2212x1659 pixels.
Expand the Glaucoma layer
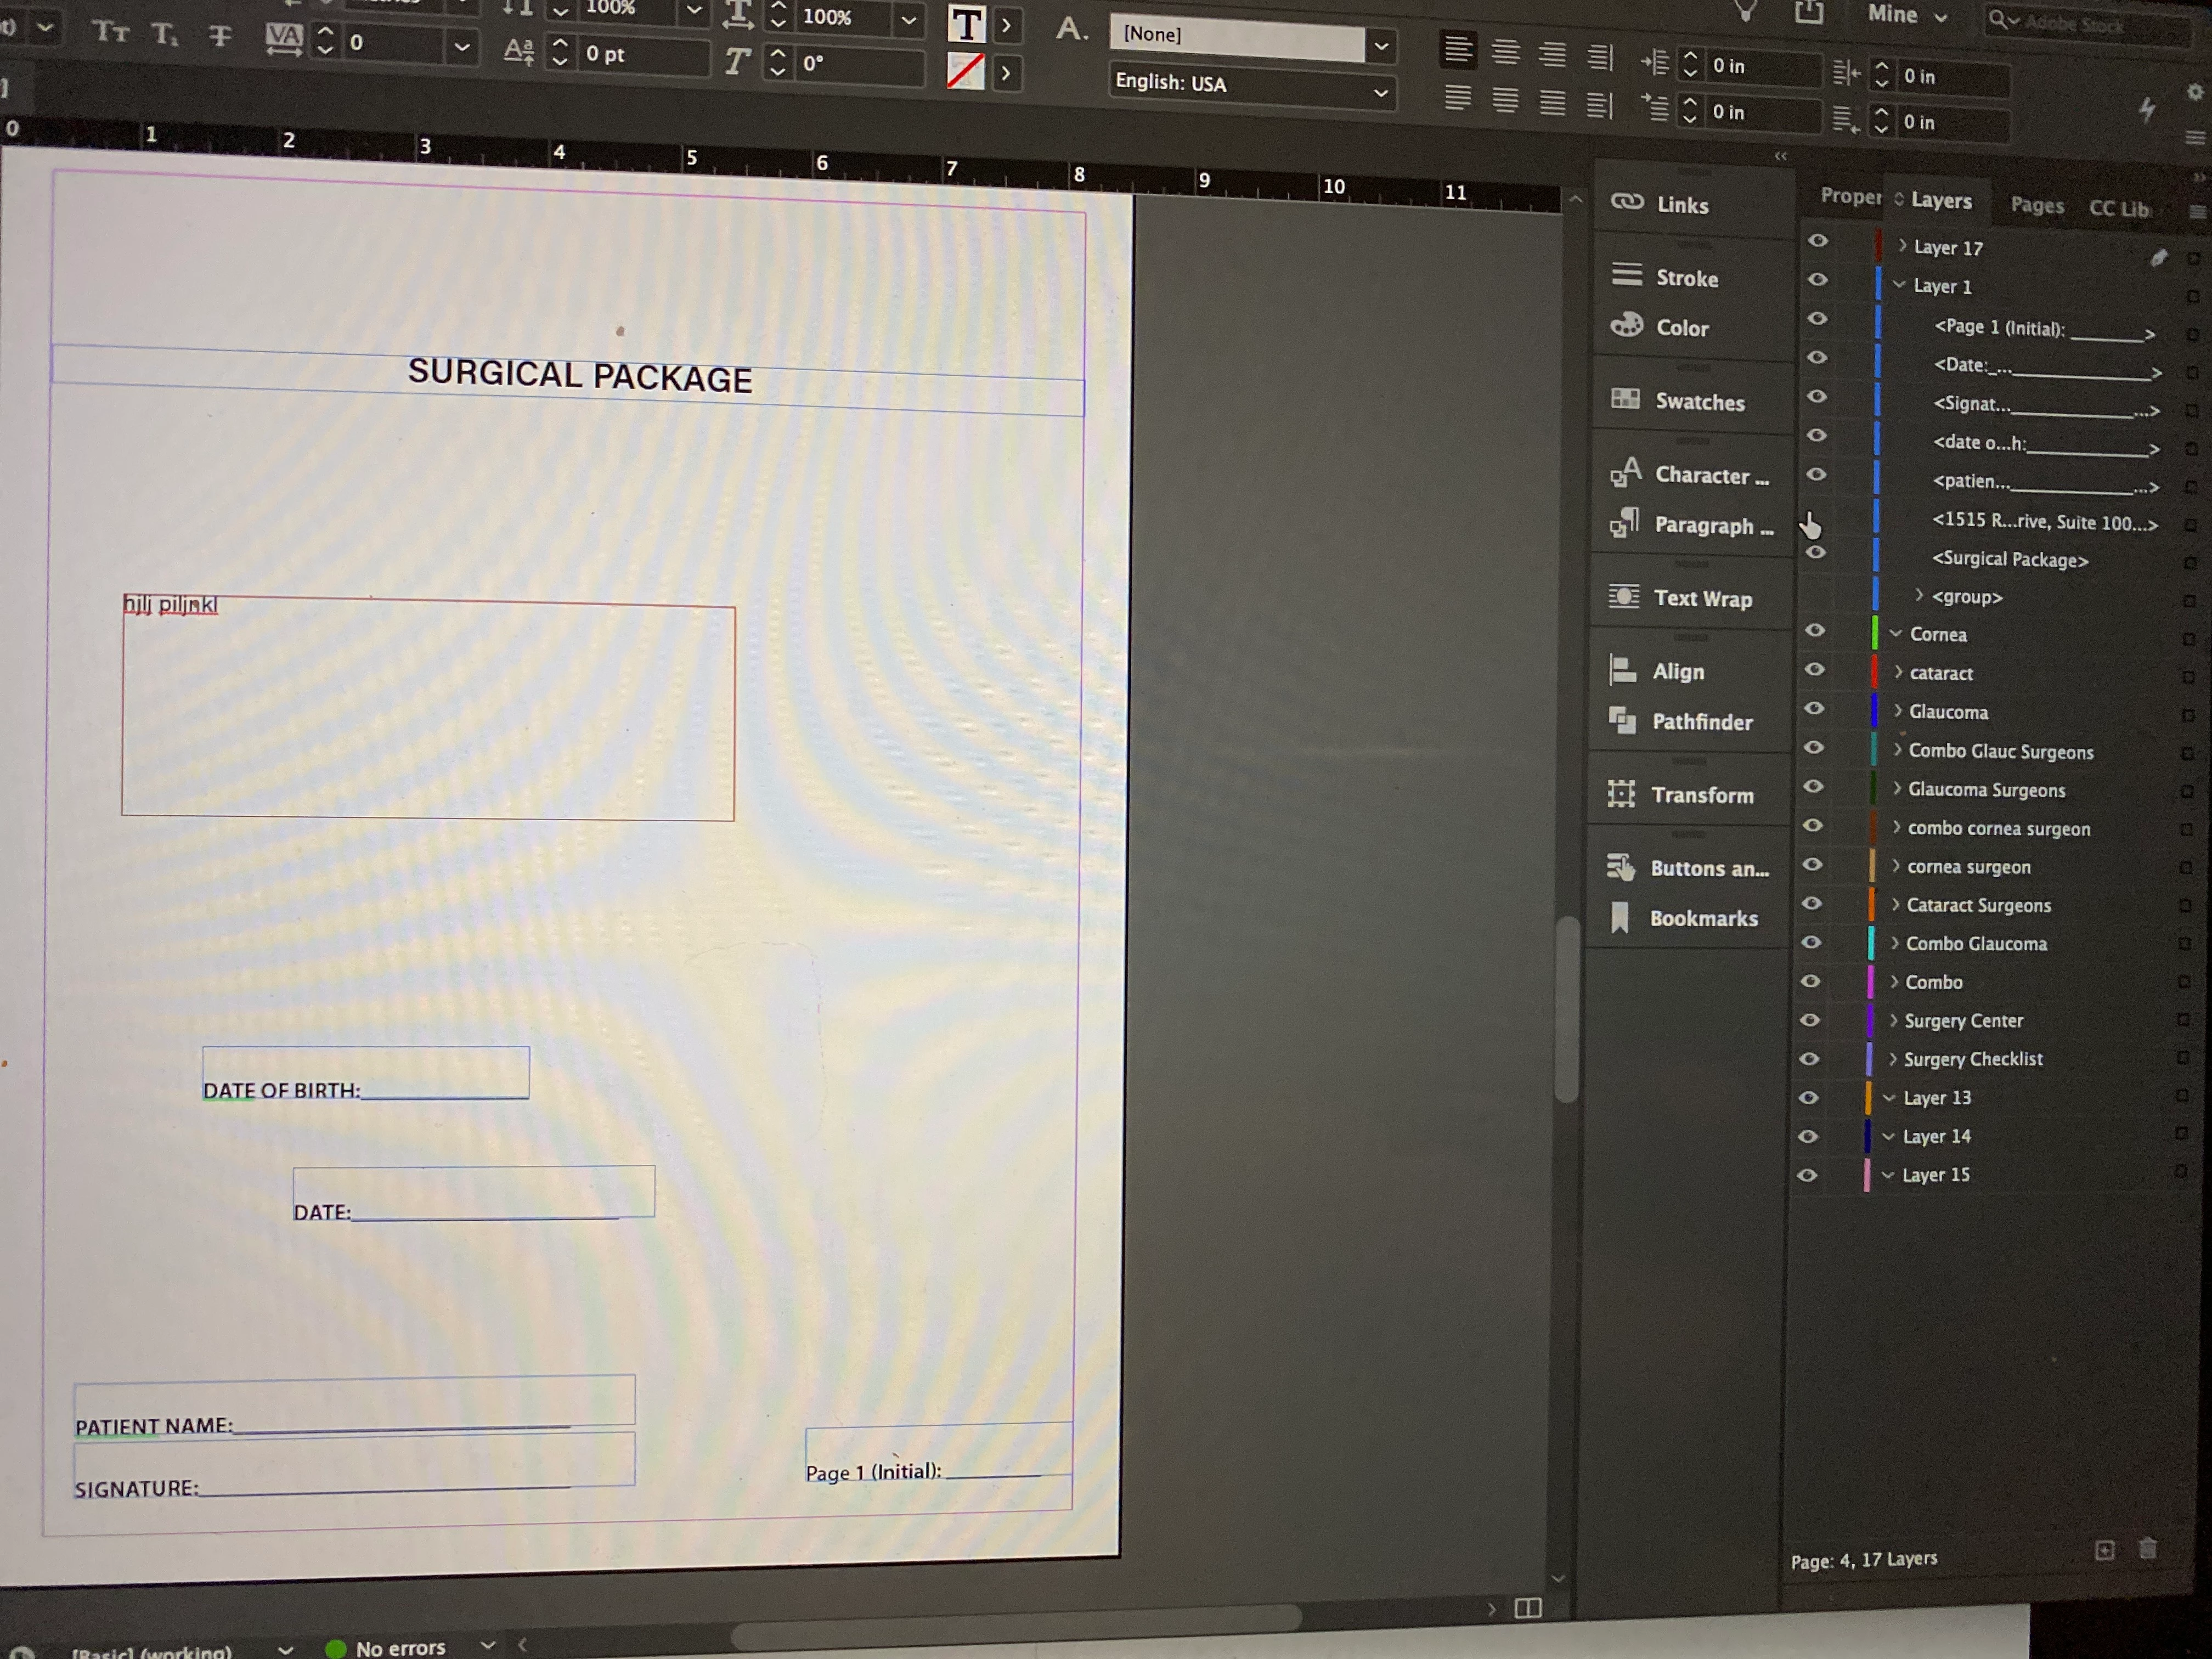(1898, 711)
